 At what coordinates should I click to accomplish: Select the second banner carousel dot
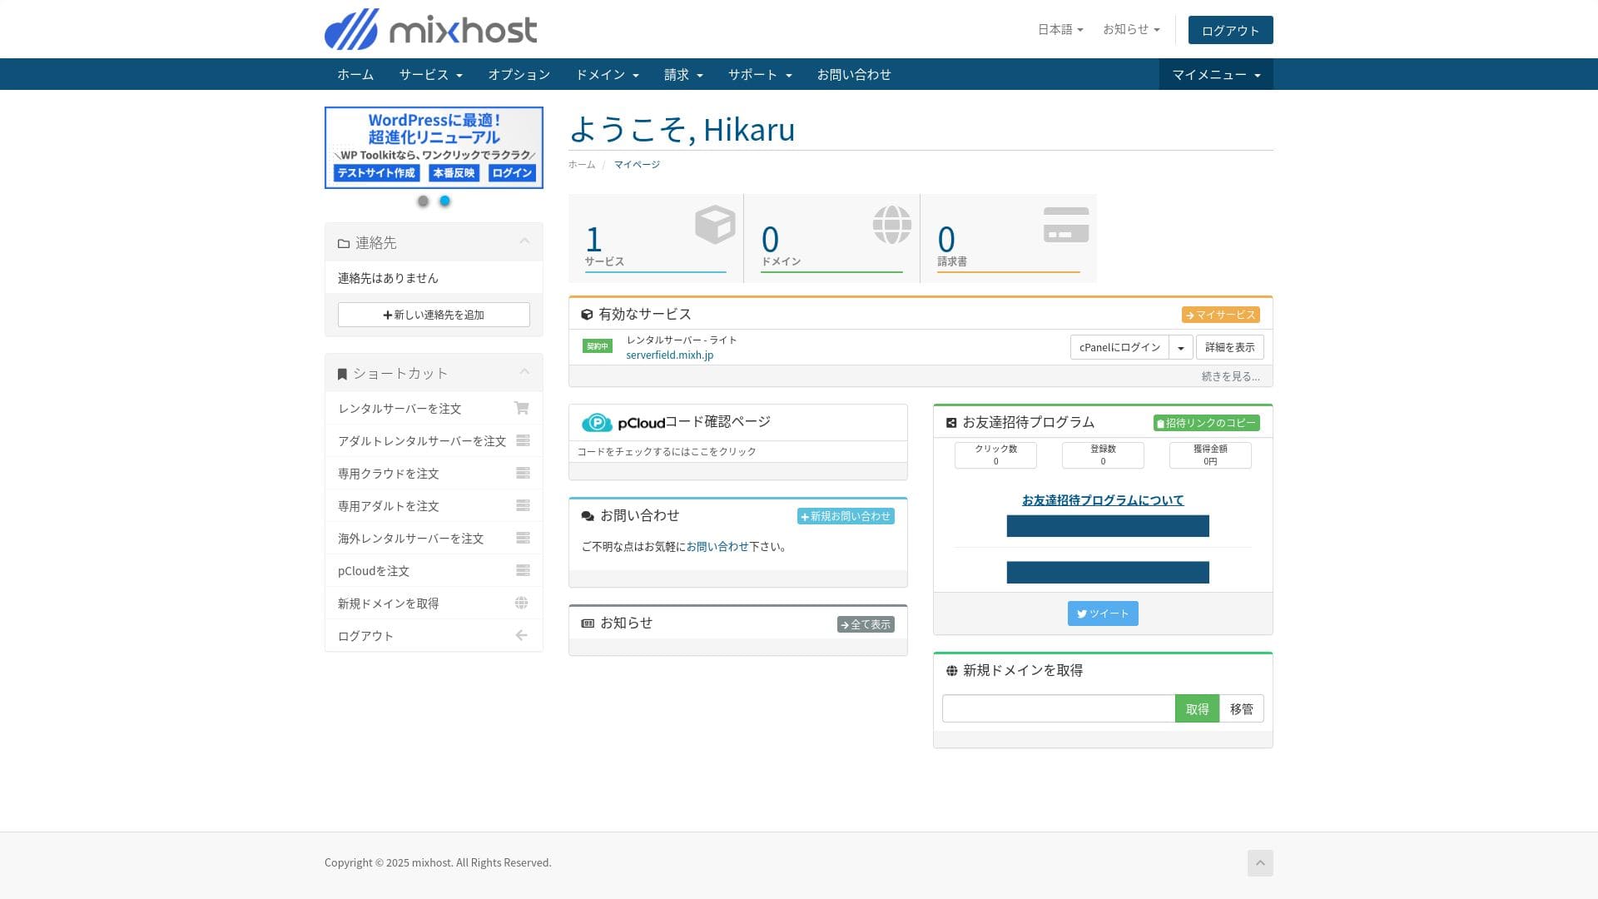444,201
